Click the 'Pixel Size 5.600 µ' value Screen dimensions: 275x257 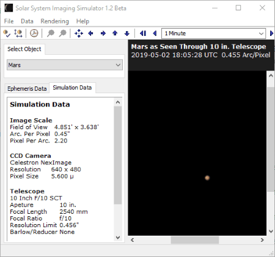coord(62,176)
